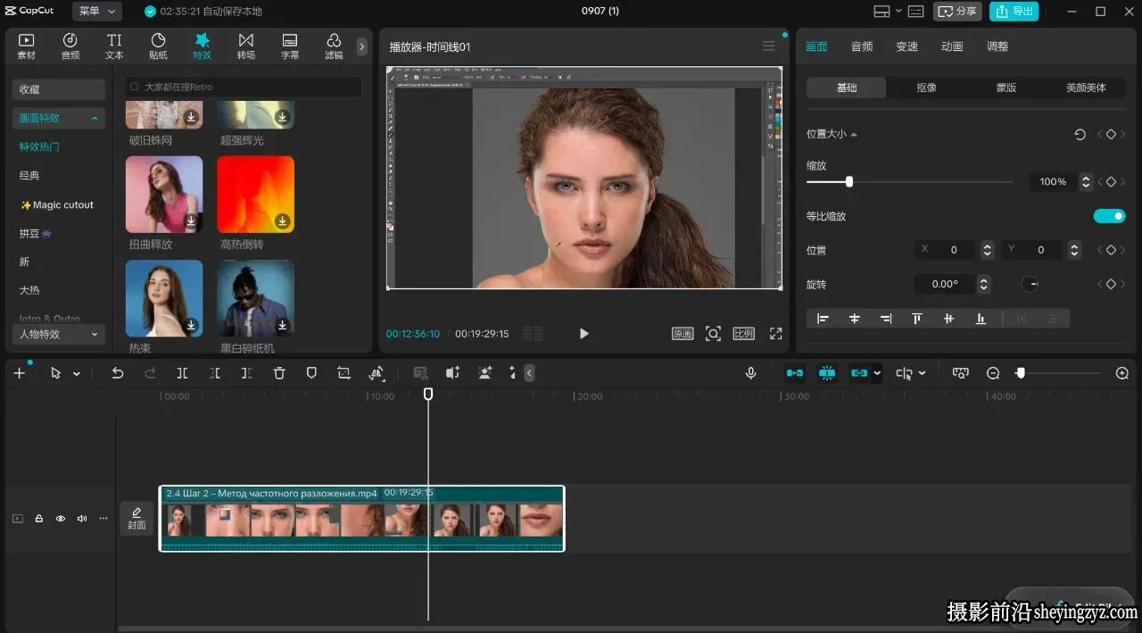Open the 字幕 captions panel
Screen dimensions: 1142x633
(290, 46)
